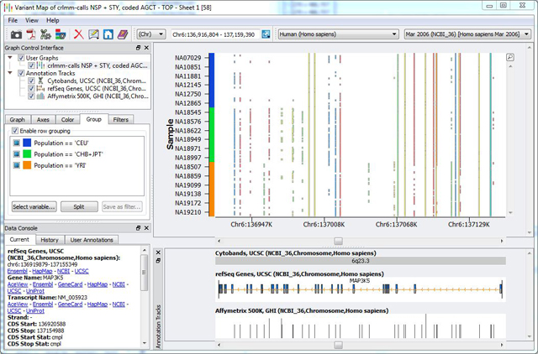Switch to the History tab in Data Console
This screenshot has width=538, height=354.
(50, 240)
